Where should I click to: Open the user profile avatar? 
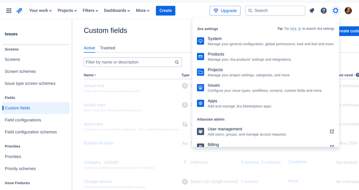point(348,10)
